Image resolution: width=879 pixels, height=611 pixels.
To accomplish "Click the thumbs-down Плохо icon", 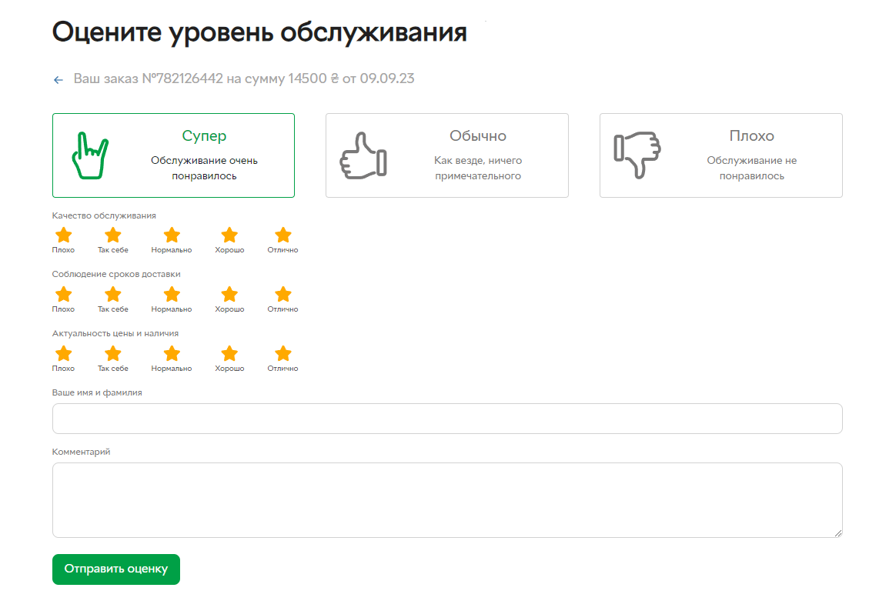I will tap(637, 156).
